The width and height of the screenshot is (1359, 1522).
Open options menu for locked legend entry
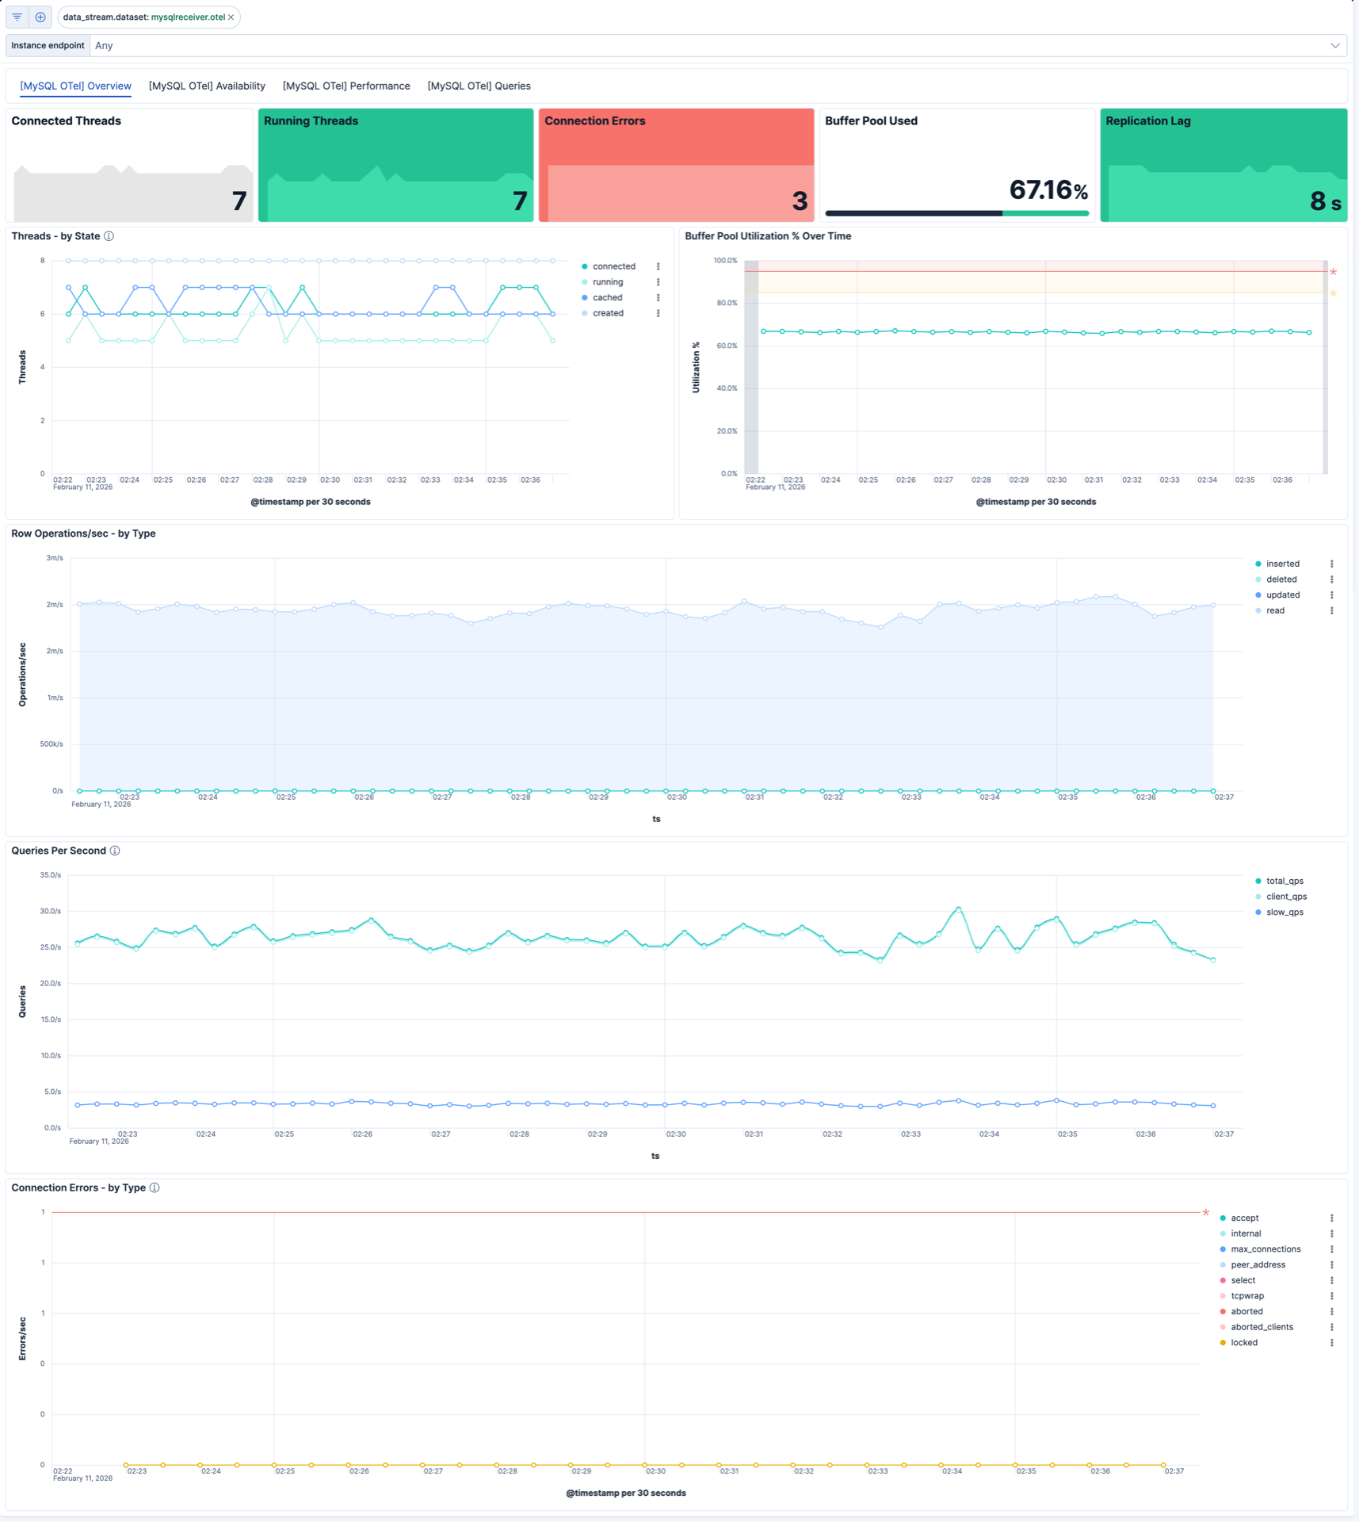[1331, 1343]
